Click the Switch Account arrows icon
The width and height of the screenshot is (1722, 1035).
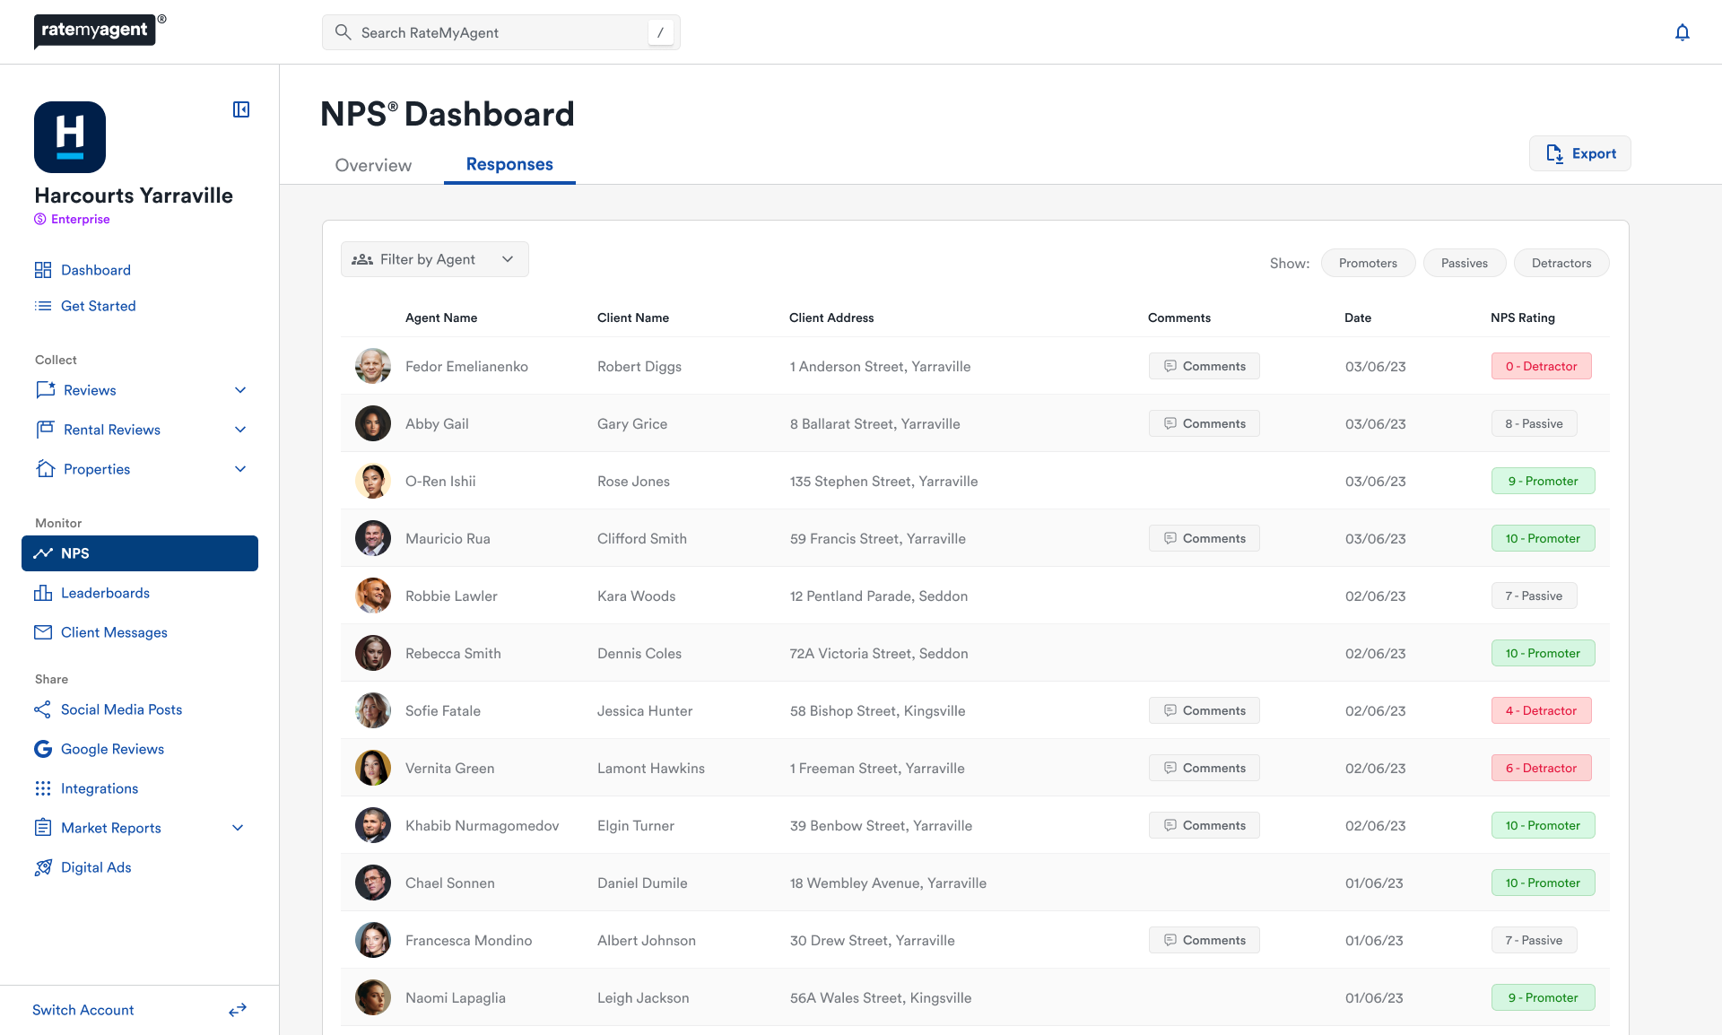238,1010
